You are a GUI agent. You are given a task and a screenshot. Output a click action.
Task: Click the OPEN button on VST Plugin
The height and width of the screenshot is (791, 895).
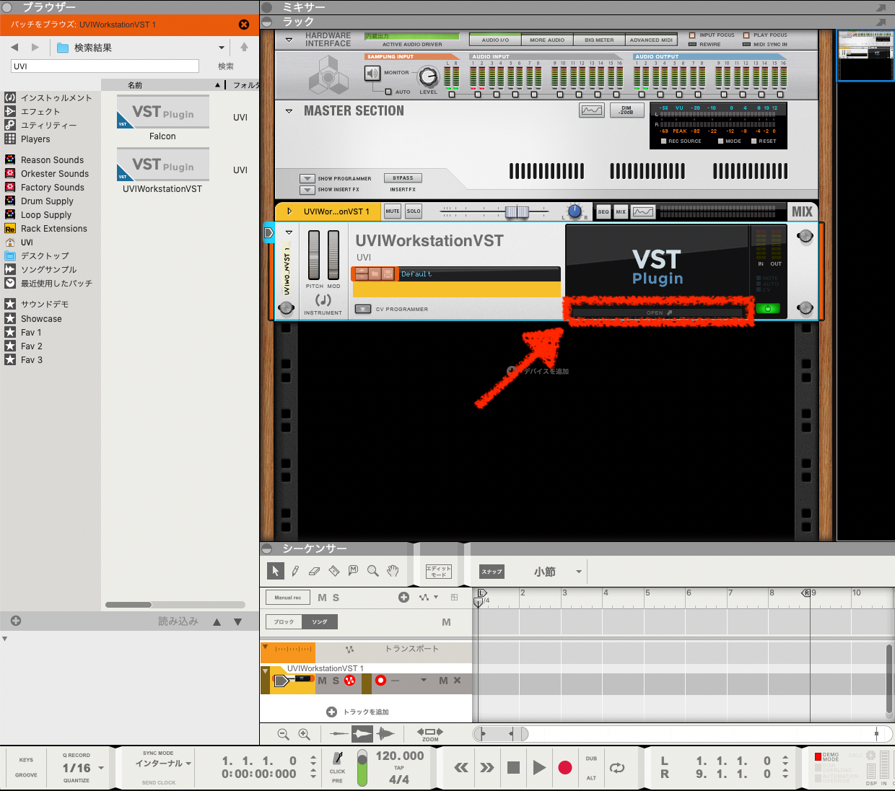(659, 313)
